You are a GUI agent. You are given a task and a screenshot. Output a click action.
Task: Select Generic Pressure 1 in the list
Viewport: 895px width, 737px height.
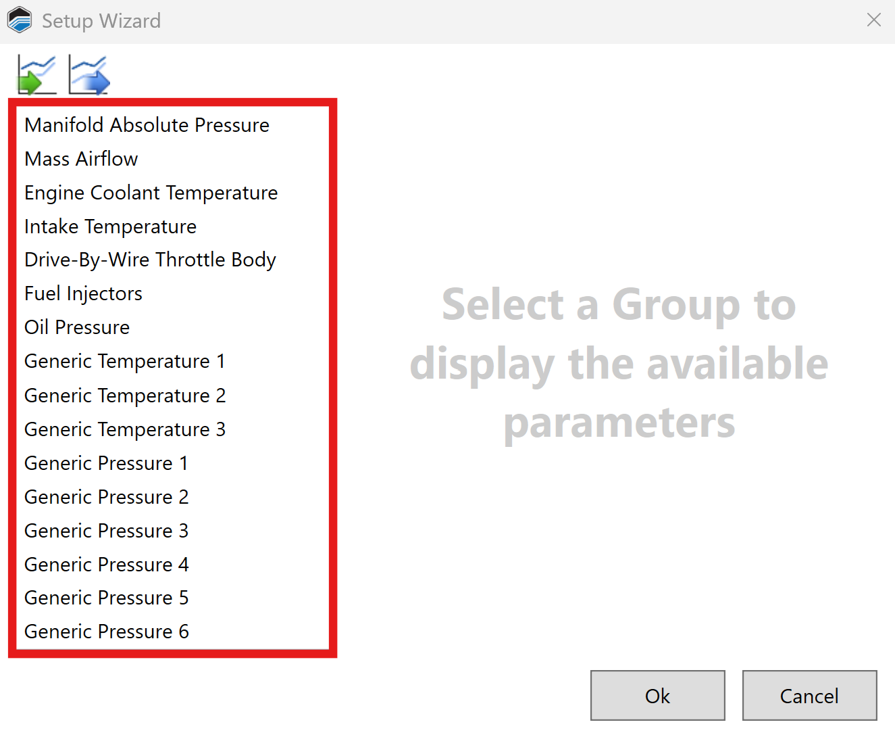click(x=106, y=463)
